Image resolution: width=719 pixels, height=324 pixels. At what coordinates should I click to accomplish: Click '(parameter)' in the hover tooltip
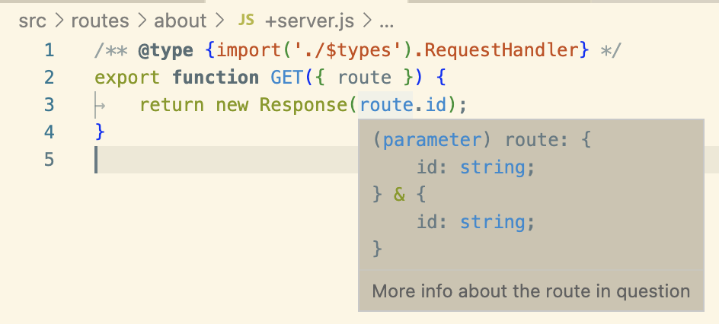click(x=432, y=140)
